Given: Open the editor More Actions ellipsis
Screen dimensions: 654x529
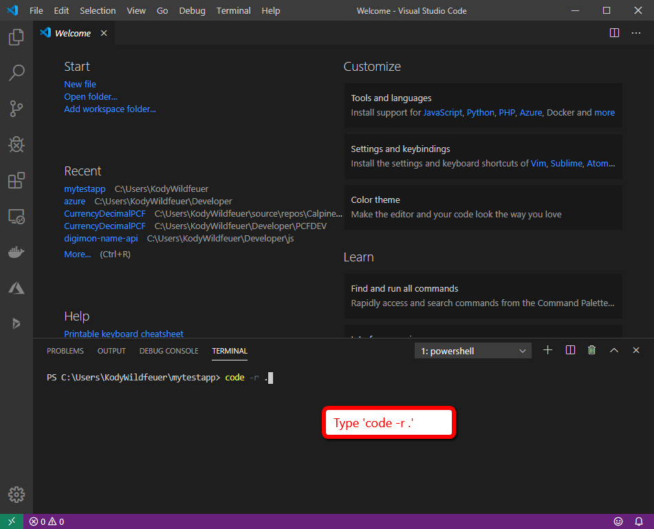Looking at the screenshot, I should (x=636, y=33).
